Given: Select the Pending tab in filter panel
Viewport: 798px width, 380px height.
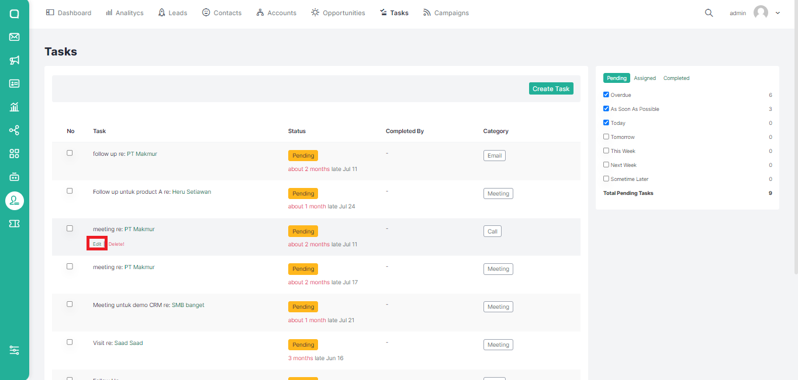Looking at the screenshot, I should [617, 78].
